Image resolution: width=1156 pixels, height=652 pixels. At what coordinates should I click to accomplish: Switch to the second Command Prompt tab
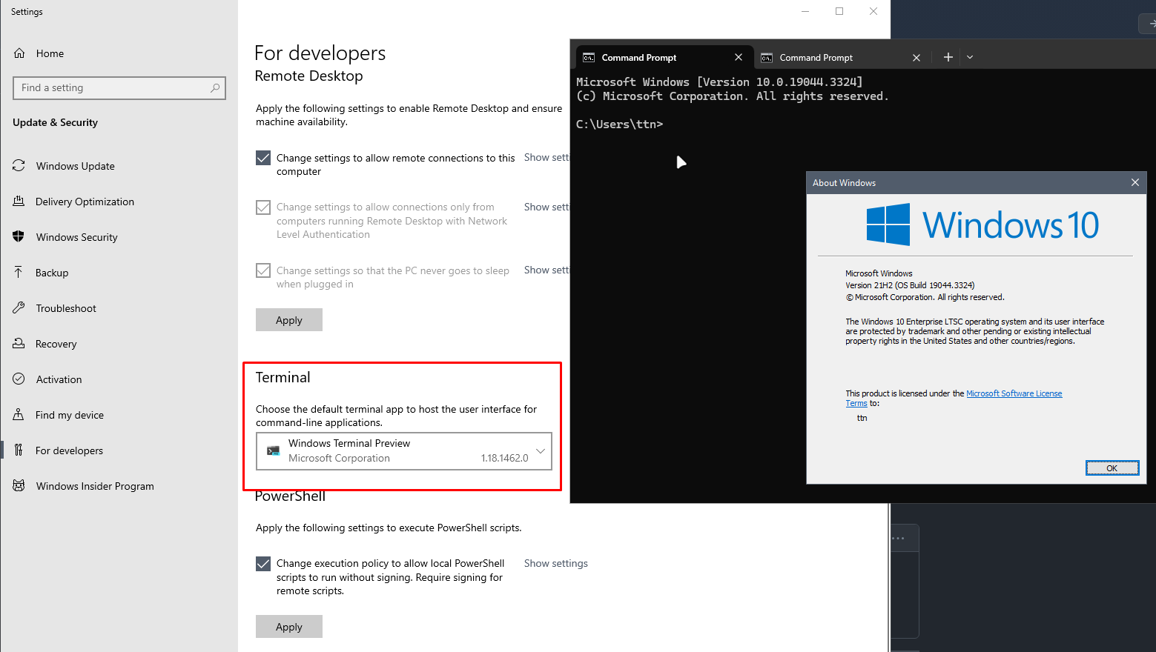click(x=842, y=57)
